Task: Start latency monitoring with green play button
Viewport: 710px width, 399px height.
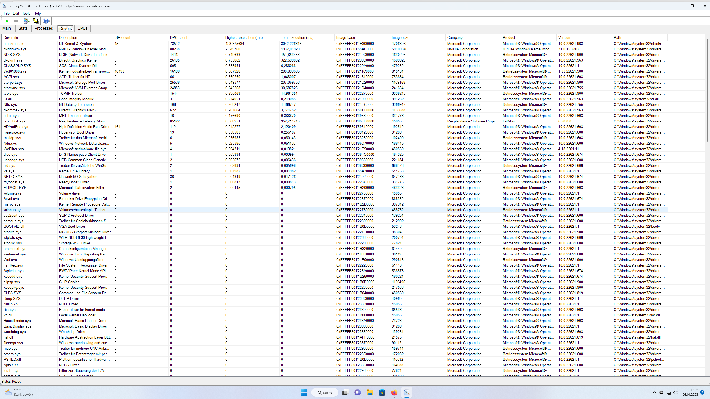Action: tap(7, 21)
